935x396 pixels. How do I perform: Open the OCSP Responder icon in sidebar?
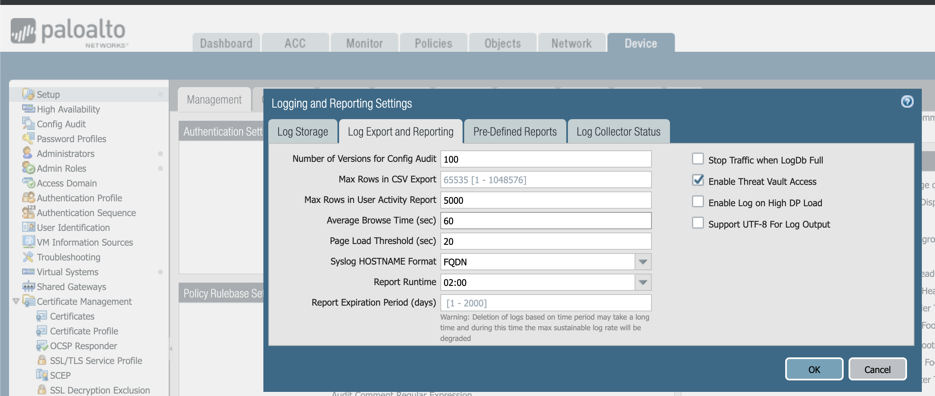[42, 346]
